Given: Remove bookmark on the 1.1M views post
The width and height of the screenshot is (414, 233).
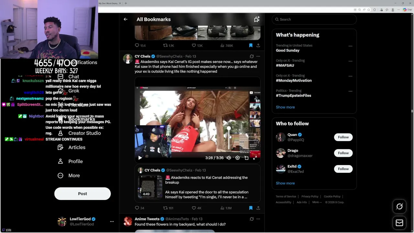Looking at the screenshot, I should pos(251,208).
